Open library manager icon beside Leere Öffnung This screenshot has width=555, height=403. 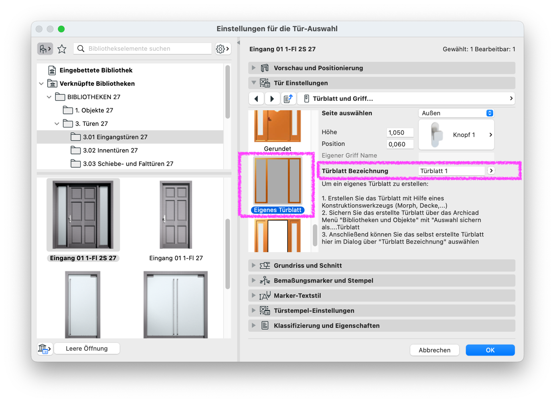coord(44,348)
